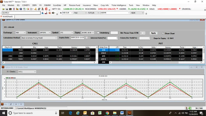Toggle the Underlying checkbox
This screenshot has height=116, width=206.
click(98, 33)
